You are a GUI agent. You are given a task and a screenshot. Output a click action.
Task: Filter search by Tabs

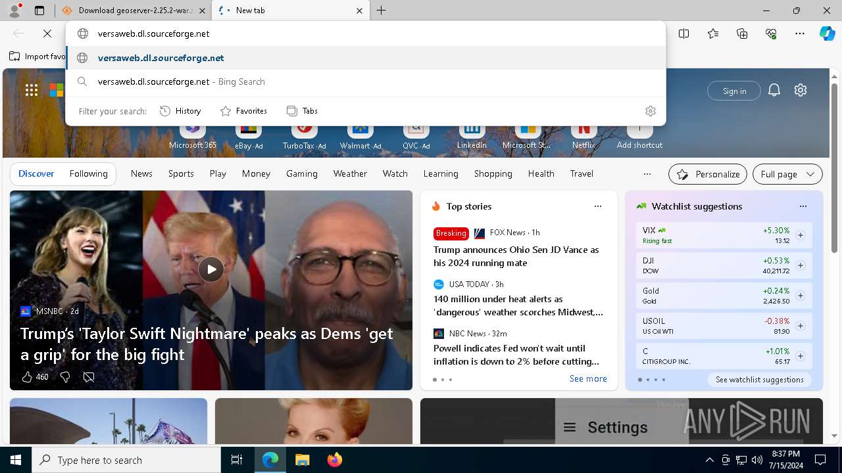[303, 111]
